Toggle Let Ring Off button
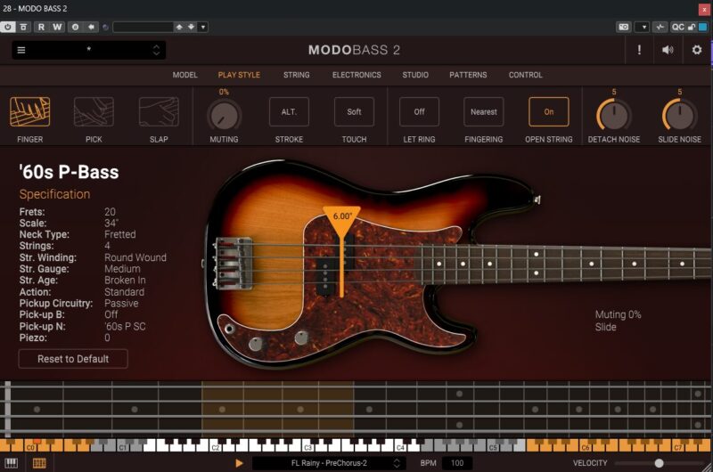Viewport: 713px width, 472px height. pyautogui.click(x=419, y=111)
